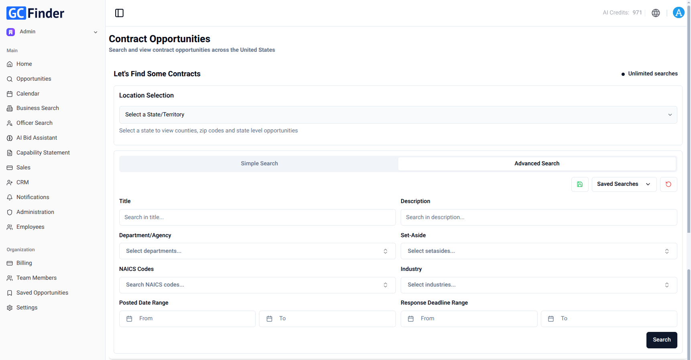Toggle the sidebar panel icon
The width and height of the screenshot is (691, 360).
[119, 13]
